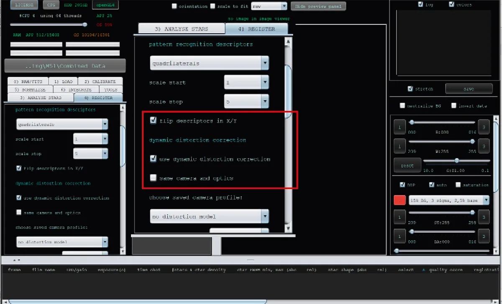
Task: Open scale stop dropdown in left sidebar
Action: (x=91, y=154)
